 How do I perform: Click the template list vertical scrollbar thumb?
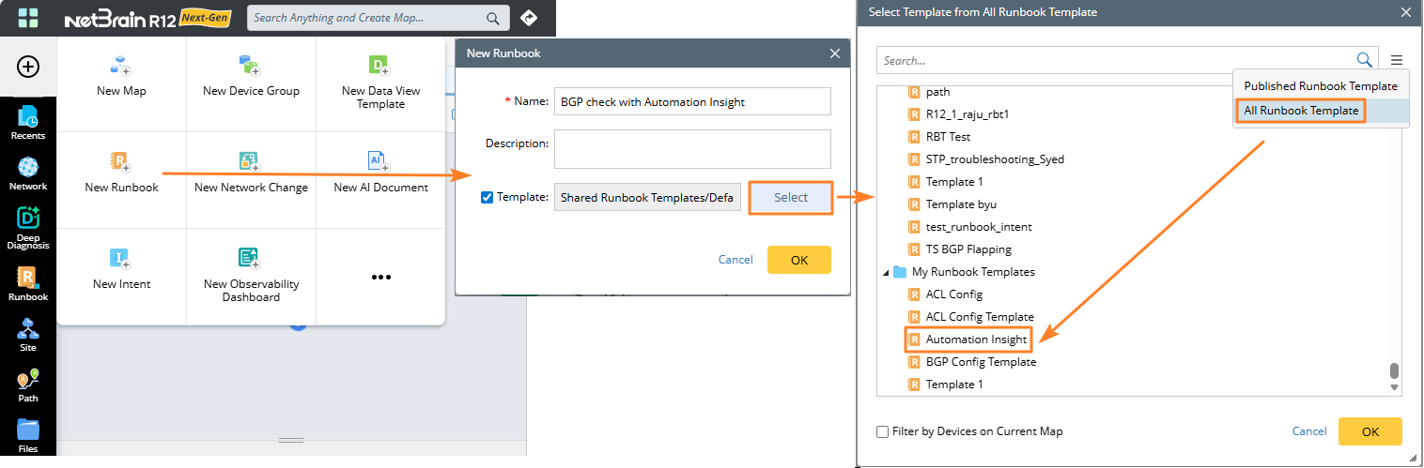[1395, 371]
